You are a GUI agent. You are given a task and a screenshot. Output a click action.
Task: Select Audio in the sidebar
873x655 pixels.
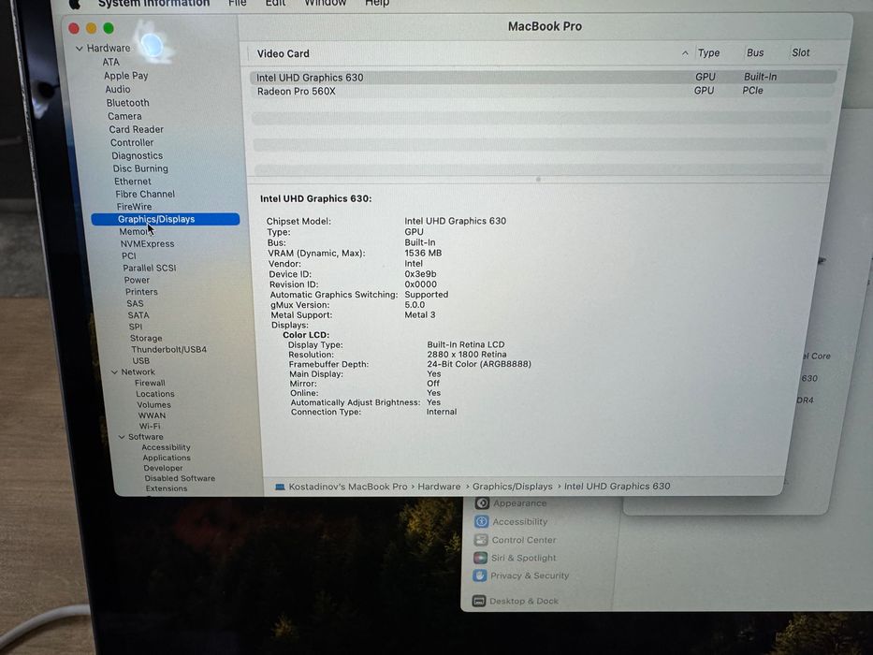coord(118,89)
